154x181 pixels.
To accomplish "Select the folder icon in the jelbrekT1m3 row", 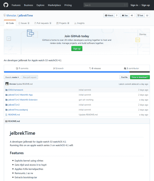I will tap(6, 105).
